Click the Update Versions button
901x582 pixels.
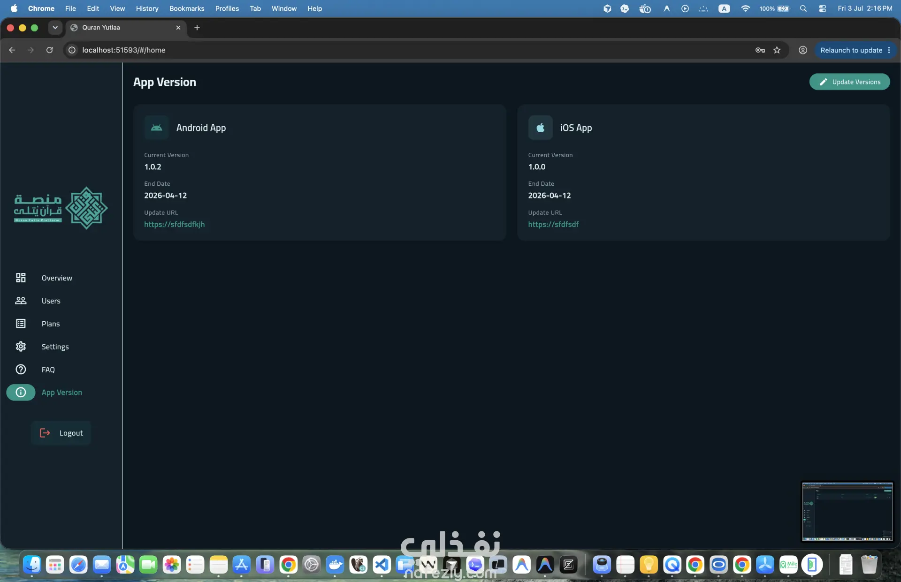coord(849,82)
